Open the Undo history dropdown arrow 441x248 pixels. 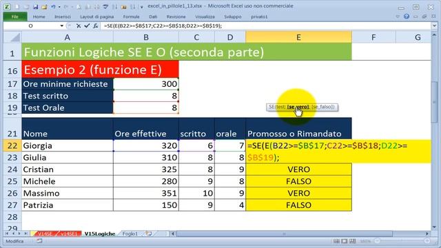pyautogui.click(x=59, y=7)
